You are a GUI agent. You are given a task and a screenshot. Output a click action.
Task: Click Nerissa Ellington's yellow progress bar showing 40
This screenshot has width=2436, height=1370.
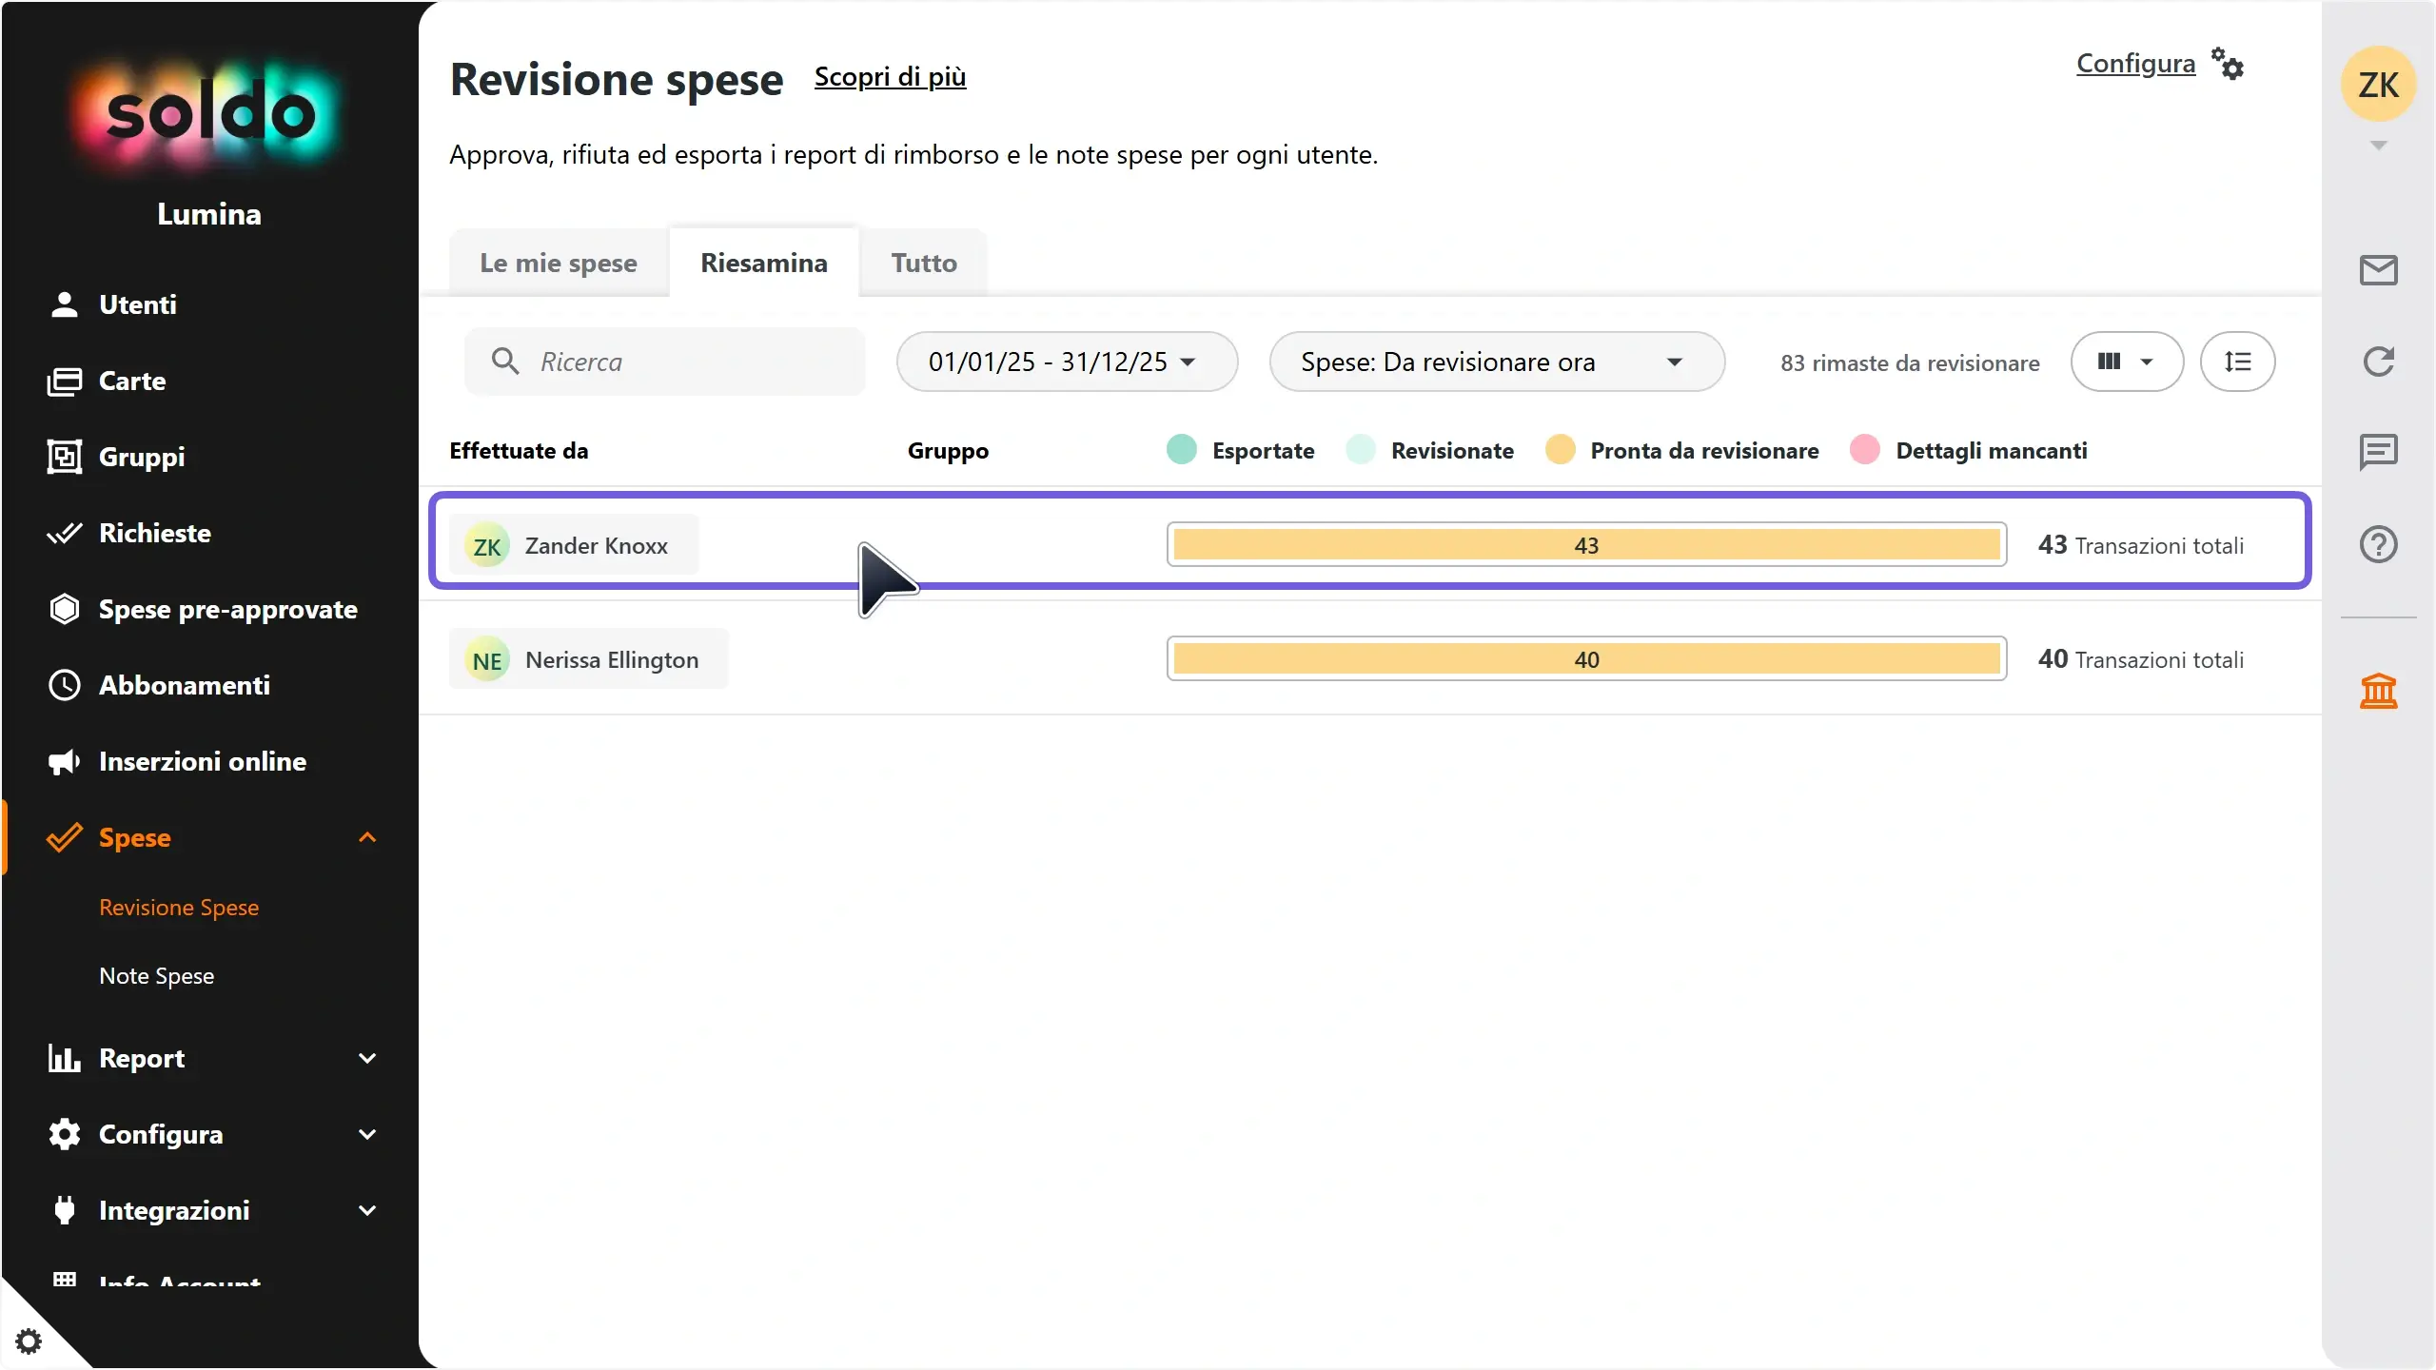[1586, 659]
